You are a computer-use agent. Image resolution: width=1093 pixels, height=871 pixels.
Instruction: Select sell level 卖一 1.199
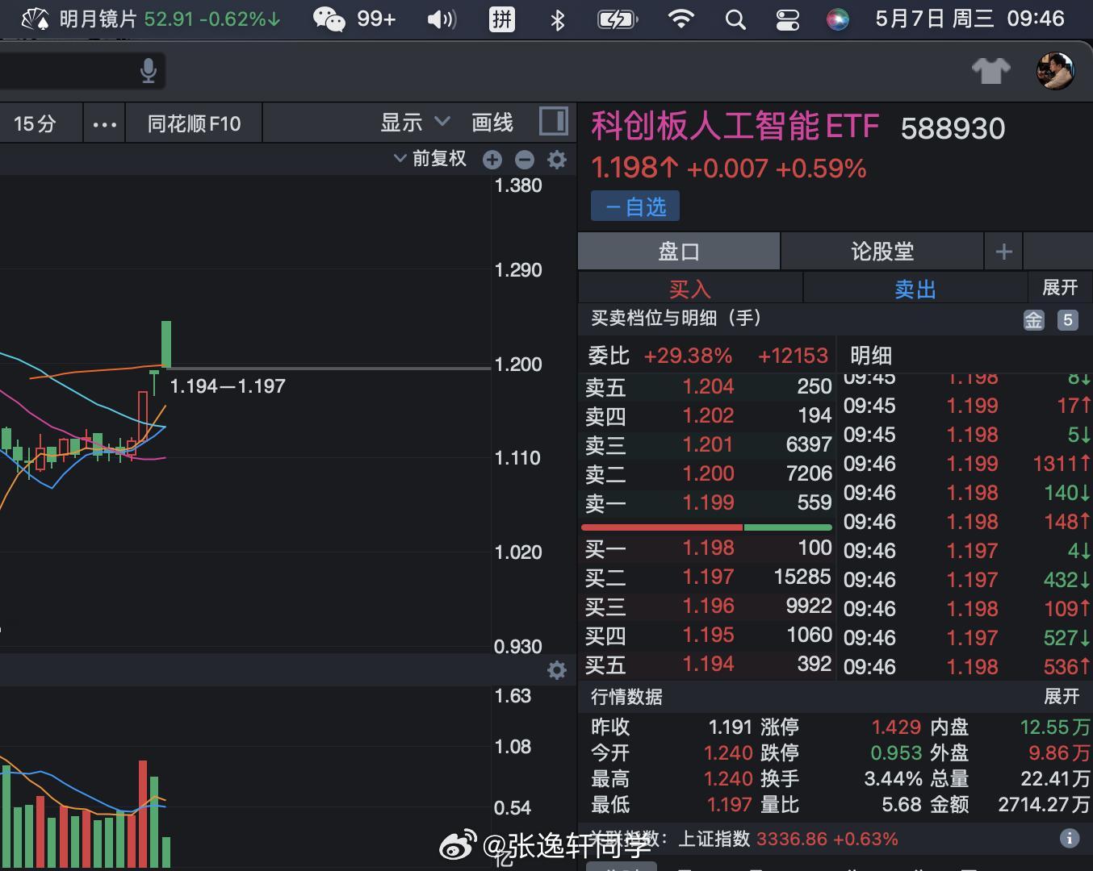708,502
